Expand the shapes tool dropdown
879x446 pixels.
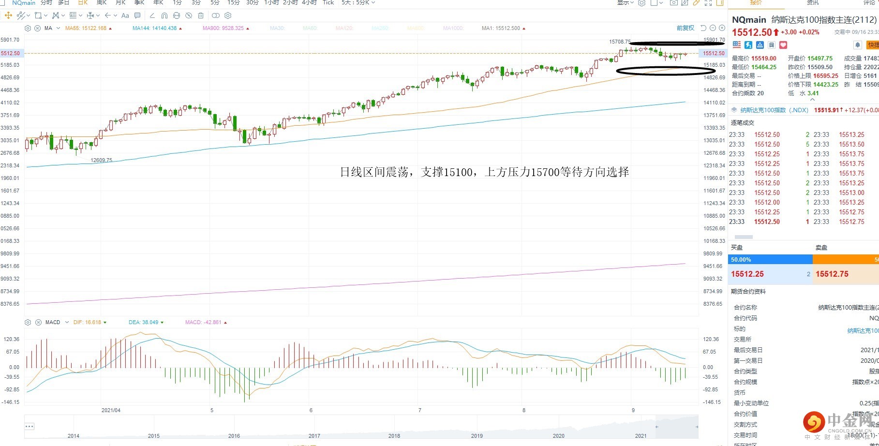(45, 15)
